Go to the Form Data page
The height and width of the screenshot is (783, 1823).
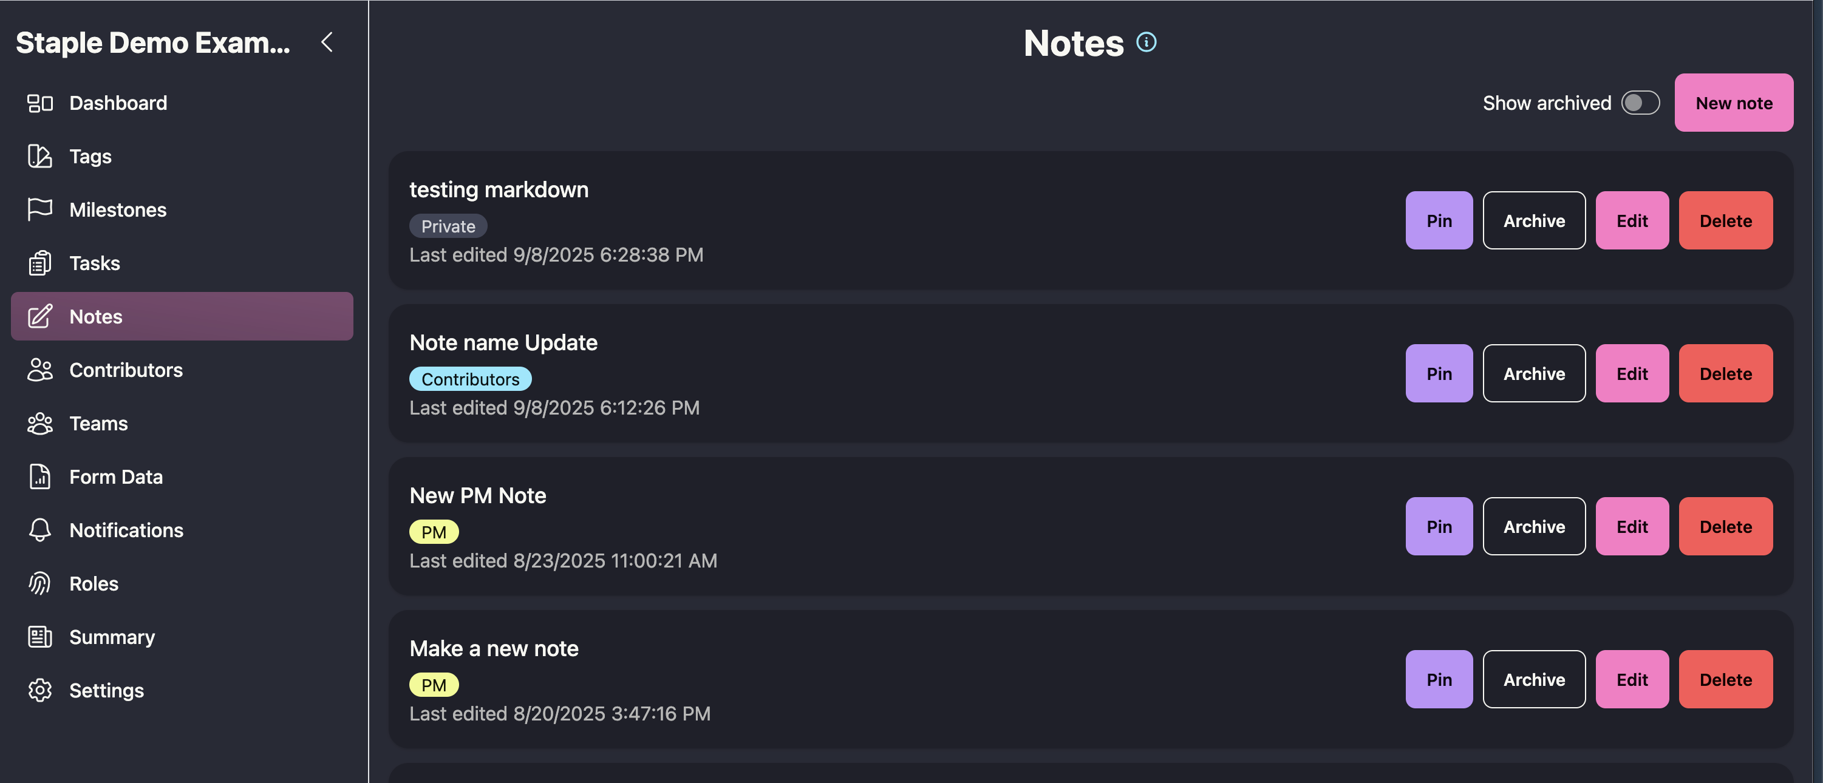pos(116,476)
